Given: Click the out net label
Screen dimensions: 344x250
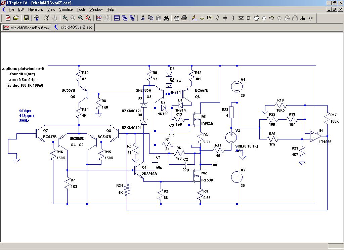Looking at the screenshot, I should click(214, 165).
